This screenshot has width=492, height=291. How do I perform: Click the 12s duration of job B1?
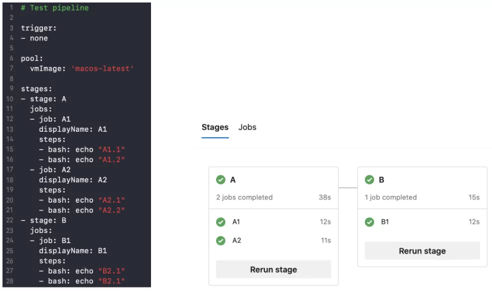tap(474, 222)
